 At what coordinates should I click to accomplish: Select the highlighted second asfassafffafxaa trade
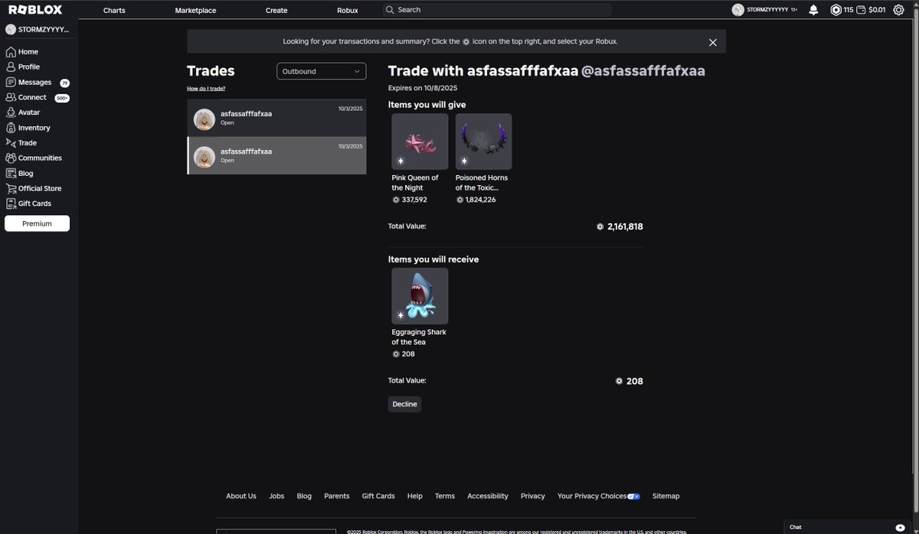[276, 155]
